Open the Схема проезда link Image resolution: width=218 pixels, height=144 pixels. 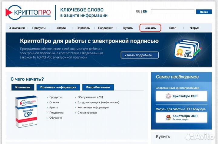87,113
